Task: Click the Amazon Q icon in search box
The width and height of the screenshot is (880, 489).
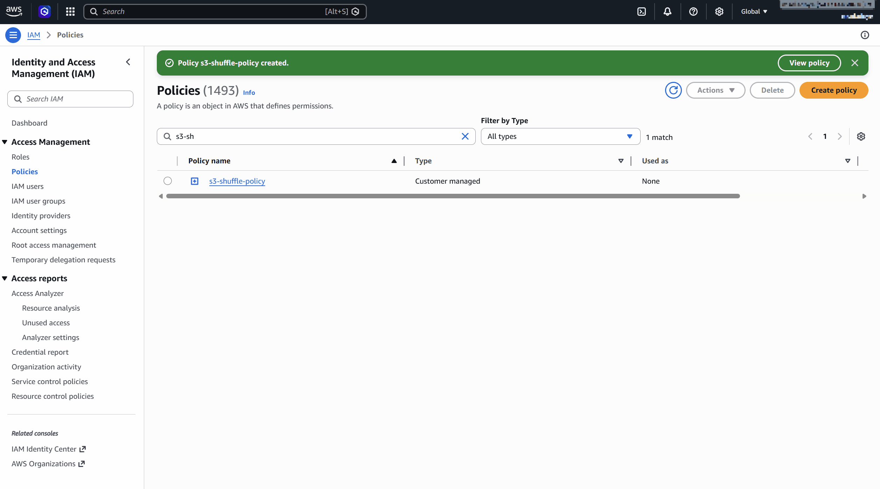Action: click(x=356, y=12)
